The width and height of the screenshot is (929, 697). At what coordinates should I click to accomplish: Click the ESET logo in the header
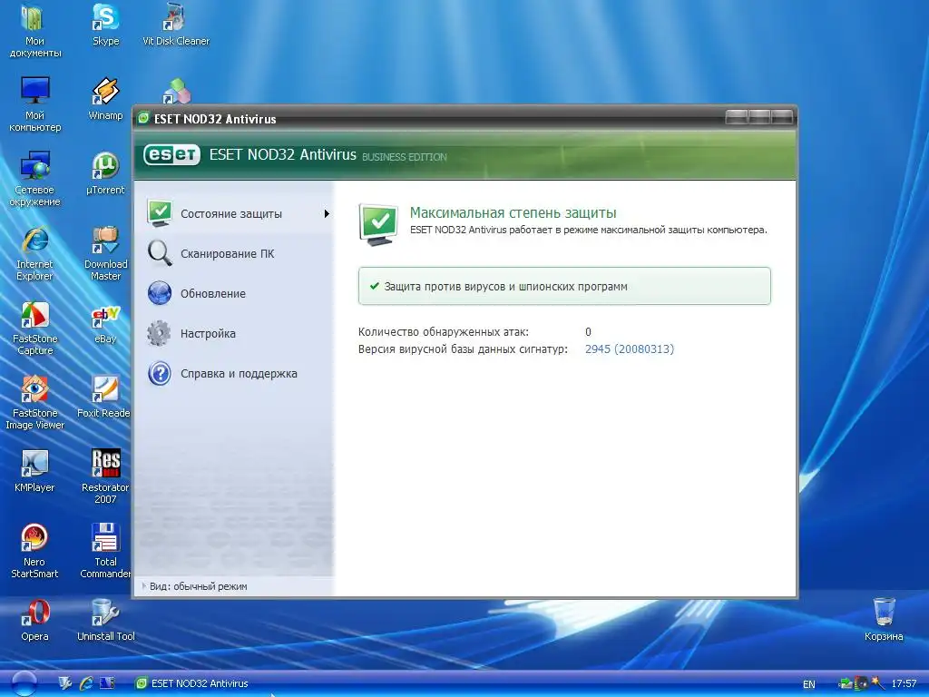(x=171, y=154)
